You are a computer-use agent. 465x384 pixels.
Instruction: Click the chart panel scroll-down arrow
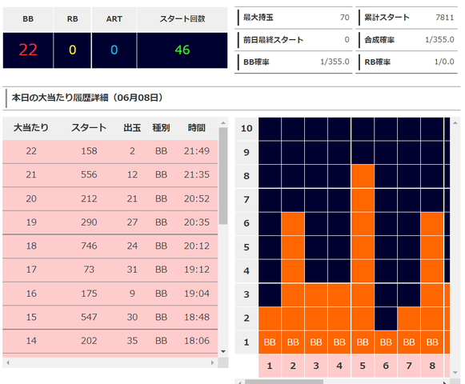455,373
